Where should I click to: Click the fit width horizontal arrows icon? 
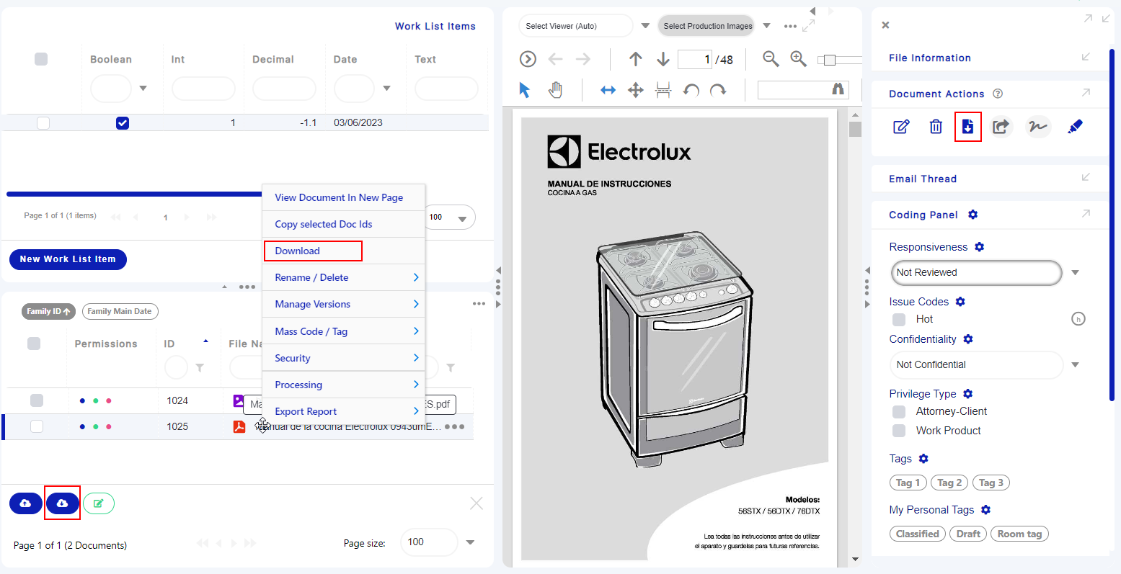coord(608,90)
